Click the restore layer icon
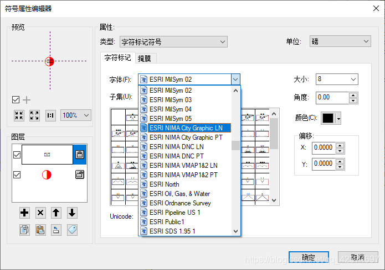The width and height of the screenshot is (385, 270). pos(56,230)
